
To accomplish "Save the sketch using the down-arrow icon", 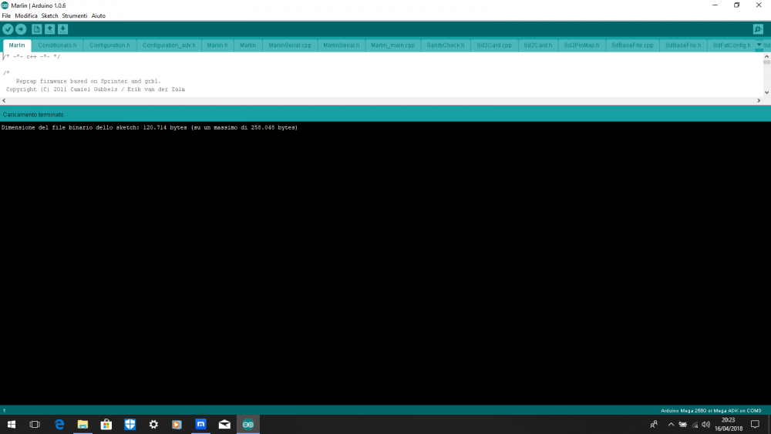I will point(62,29).
